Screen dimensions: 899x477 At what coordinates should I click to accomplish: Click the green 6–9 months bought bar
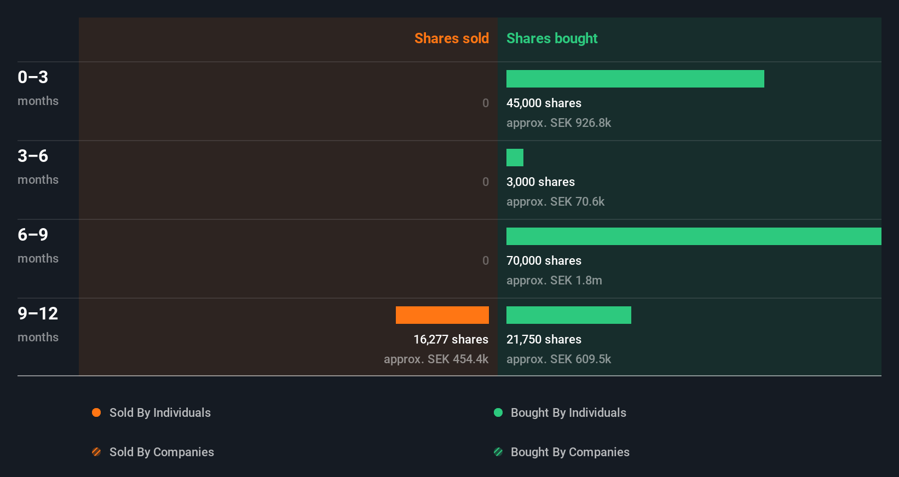(x=694, y=236)
